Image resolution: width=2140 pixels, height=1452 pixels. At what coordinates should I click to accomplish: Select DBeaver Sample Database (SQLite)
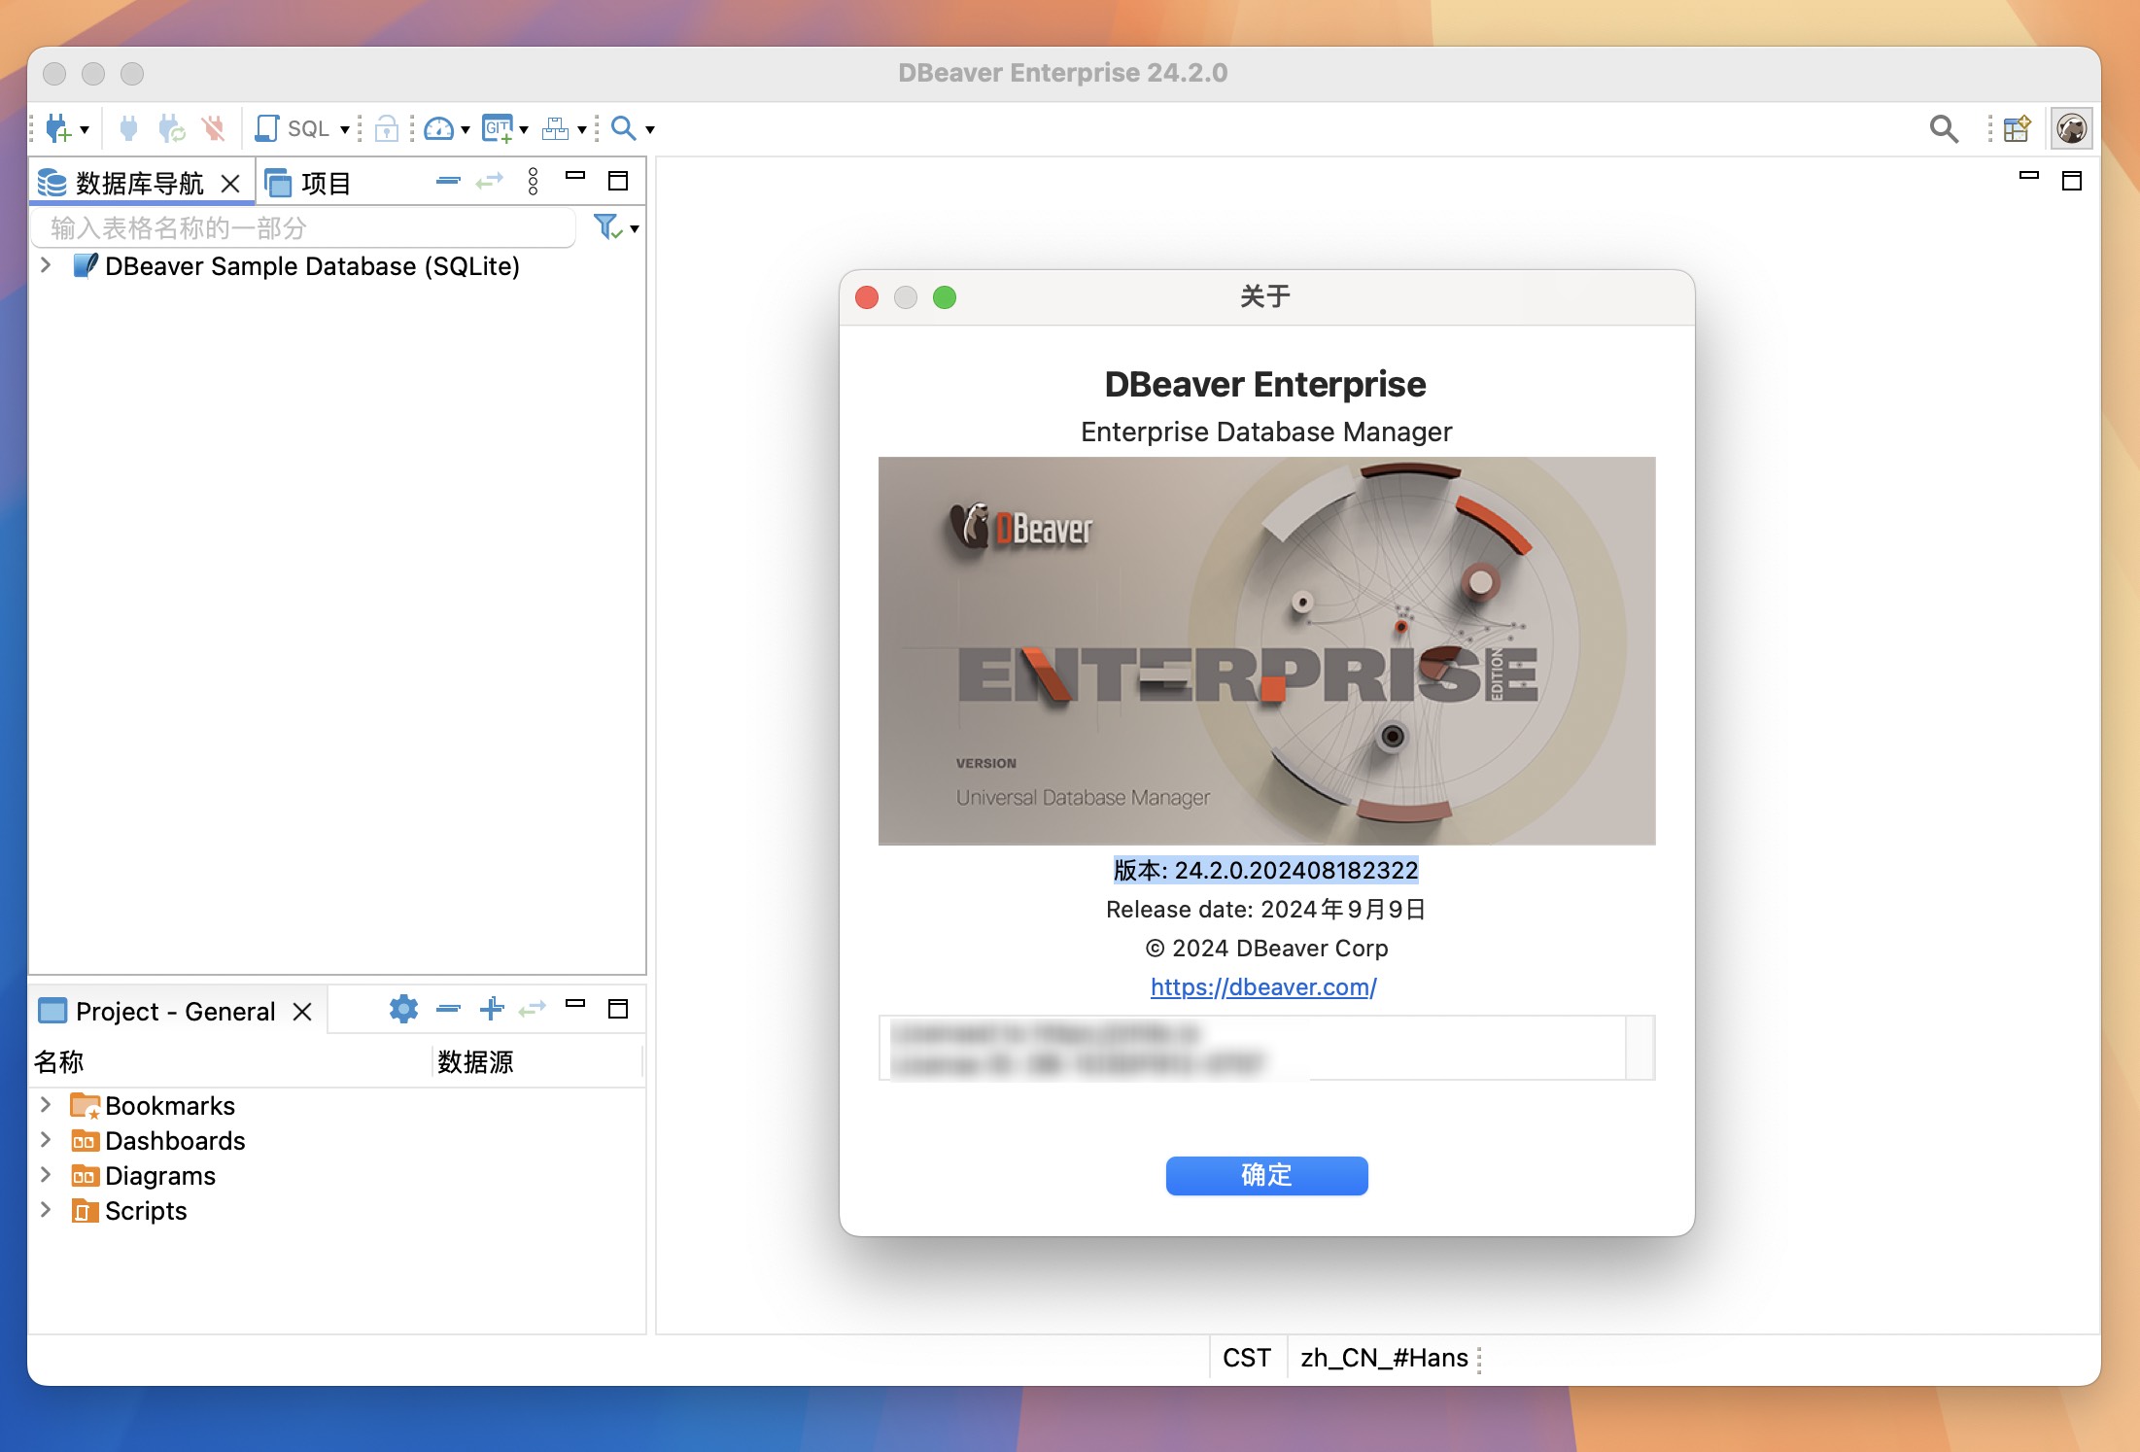pos(312,266)
